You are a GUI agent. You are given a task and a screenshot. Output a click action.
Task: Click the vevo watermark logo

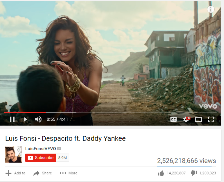click(208, 106)
